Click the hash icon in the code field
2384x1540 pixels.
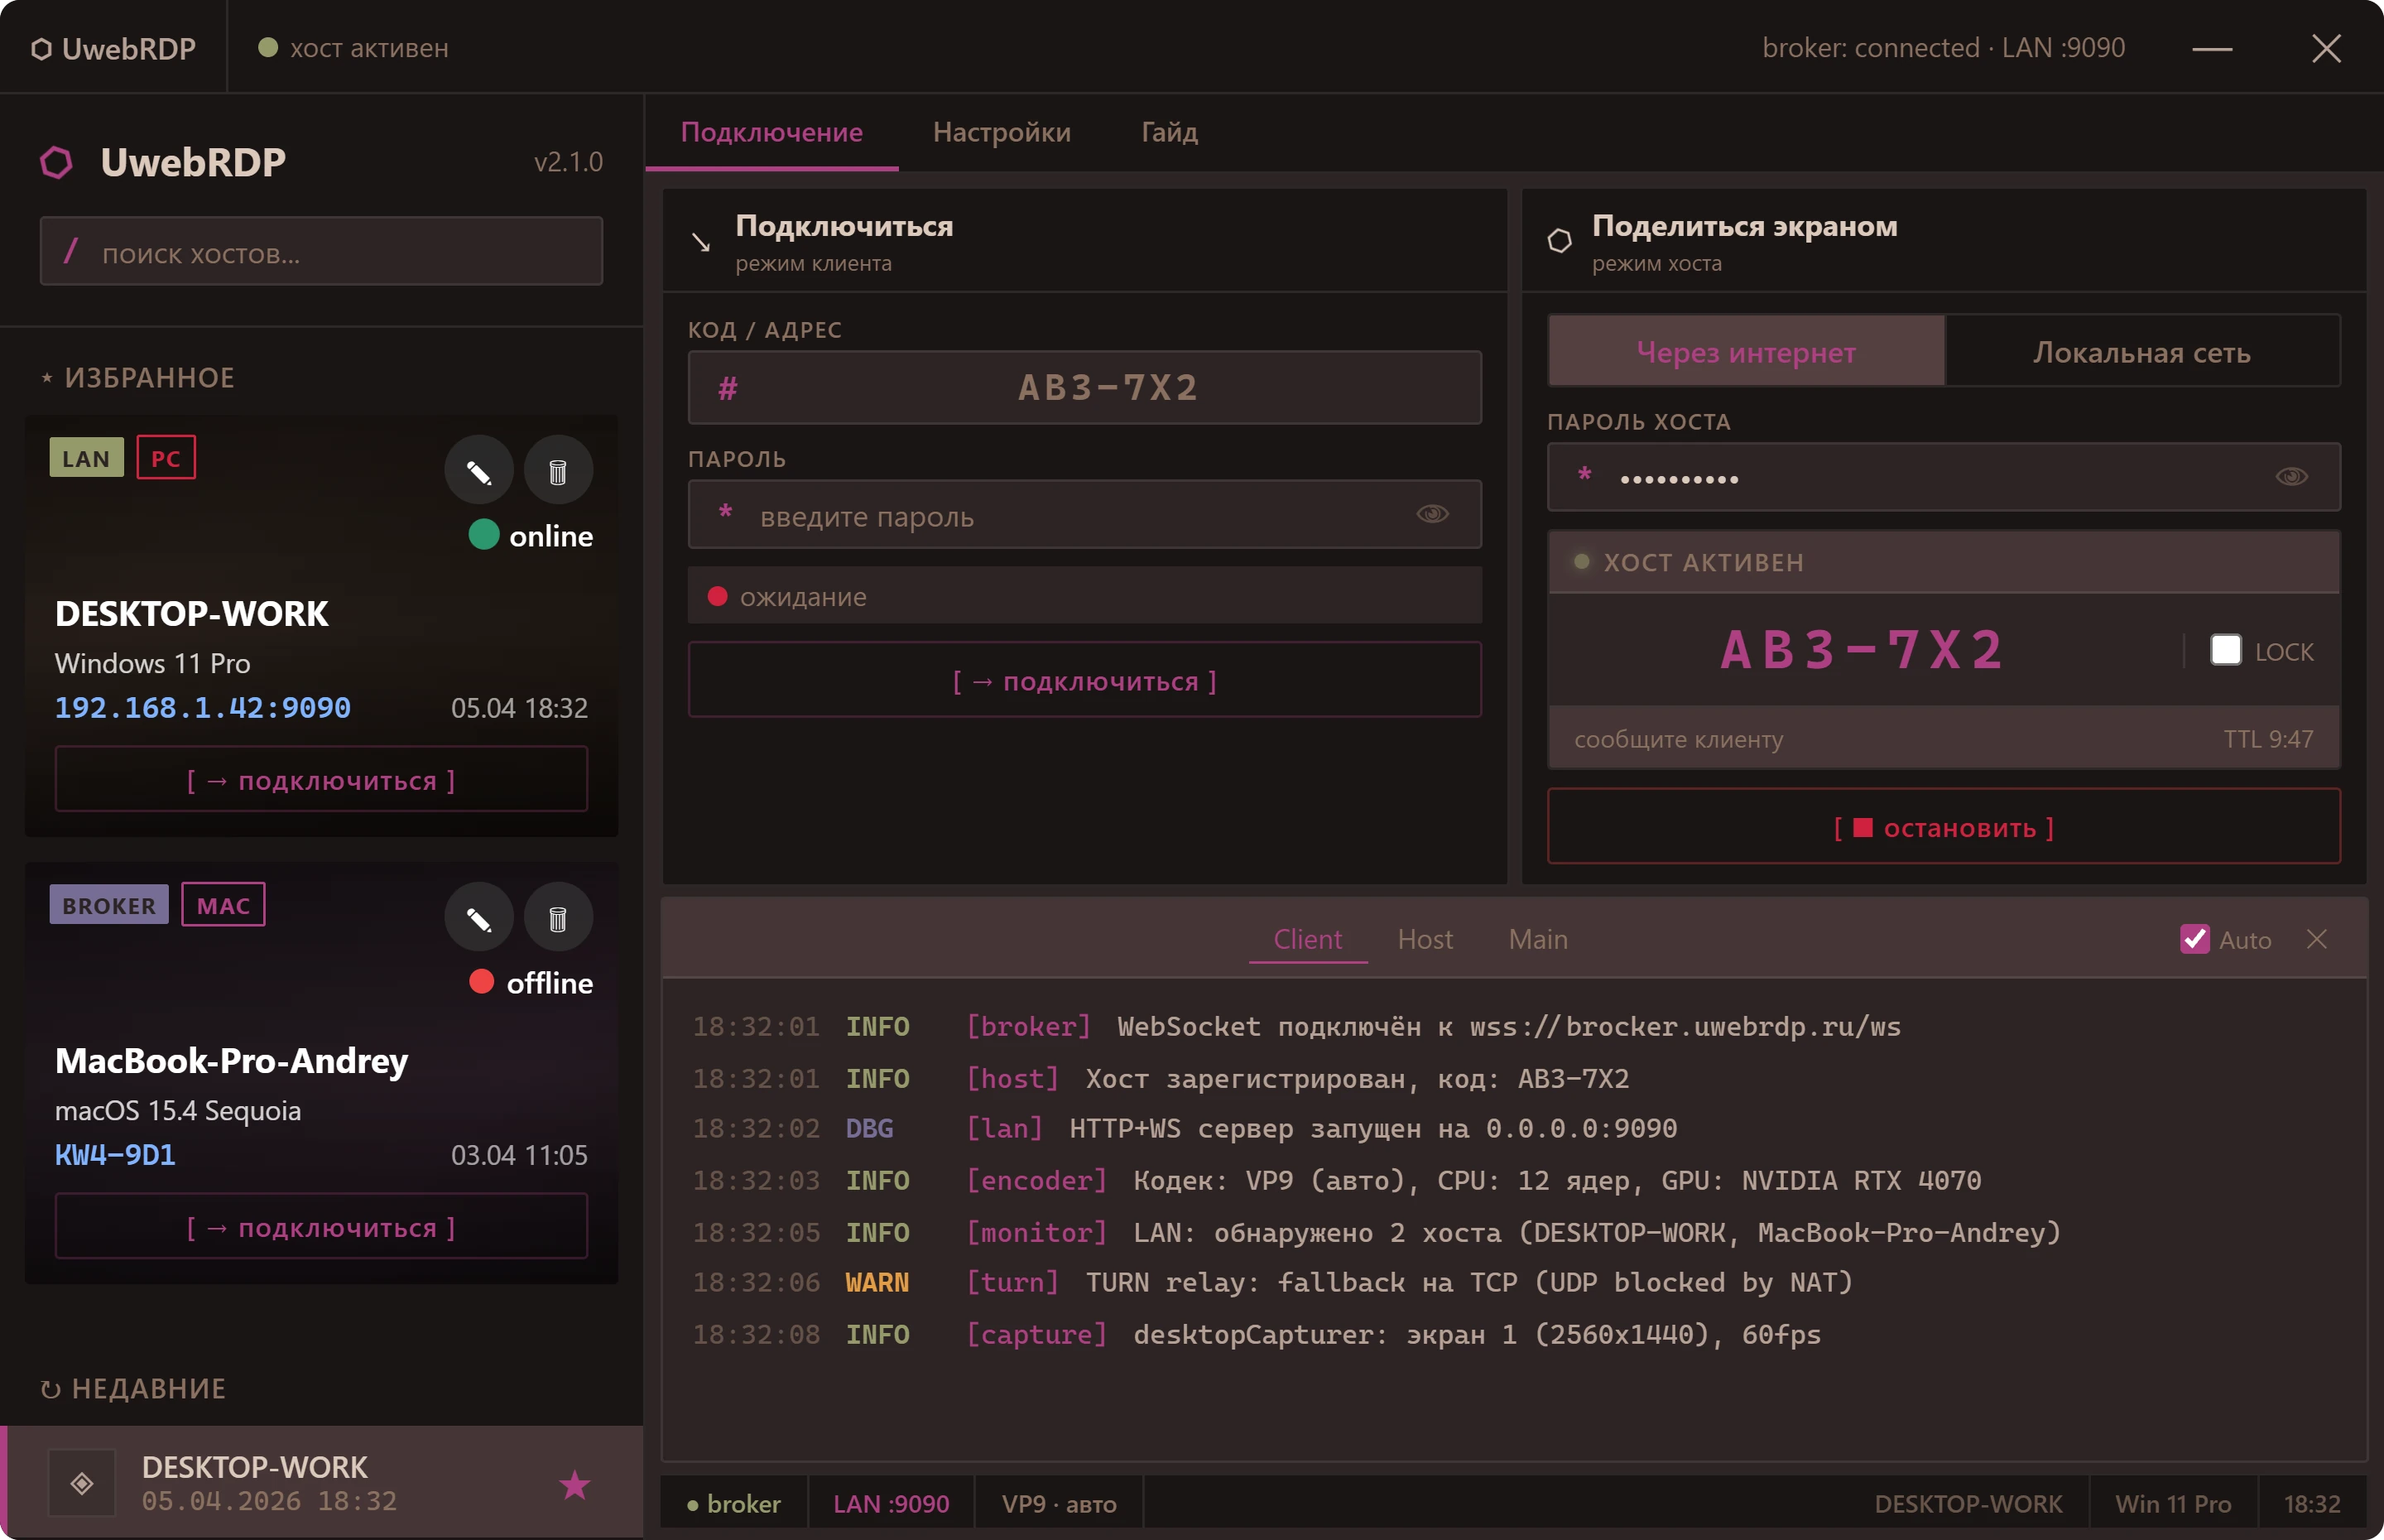click(728, 388)
